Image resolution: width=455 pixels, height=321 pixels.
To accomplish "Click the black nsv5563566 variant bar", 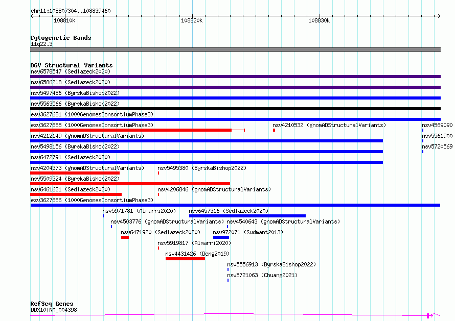I will 235,109.
